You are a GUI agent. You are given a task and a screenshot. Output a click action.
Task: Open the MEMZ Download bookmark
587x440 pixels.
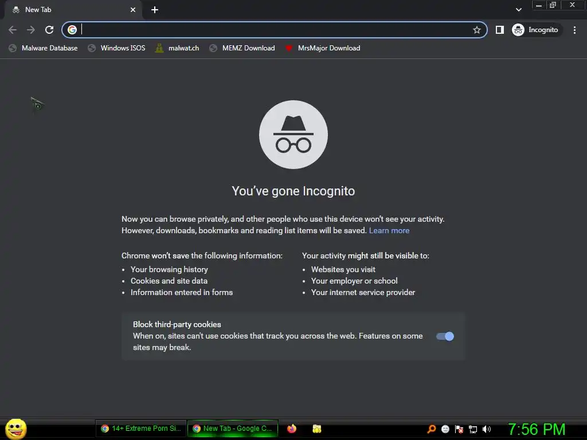coord(242,48)
